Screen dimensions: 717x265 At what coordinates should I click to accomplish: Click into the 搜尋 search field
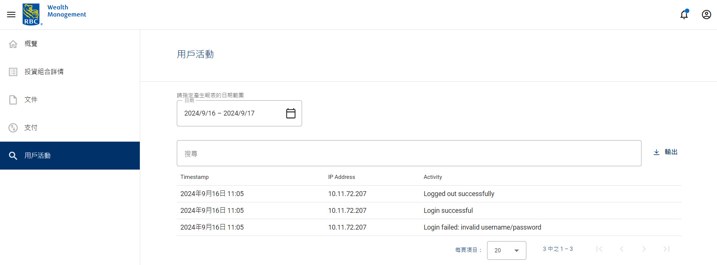pos(409,153)
